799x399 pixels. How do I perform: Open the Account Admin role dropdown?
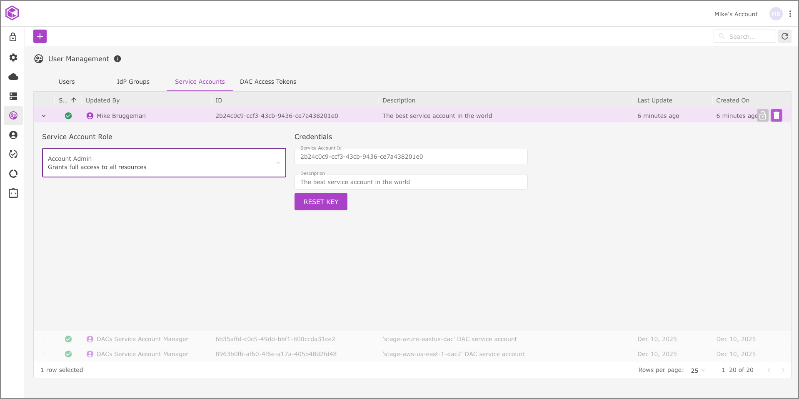[164, 163]
